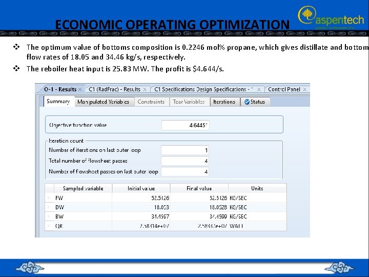Open the Constraints sub-tab

151,102
